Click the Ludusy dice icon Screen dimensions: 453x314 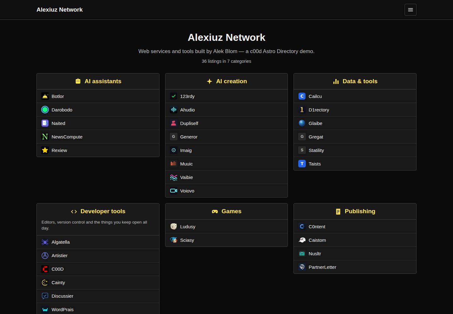point(174,226)
